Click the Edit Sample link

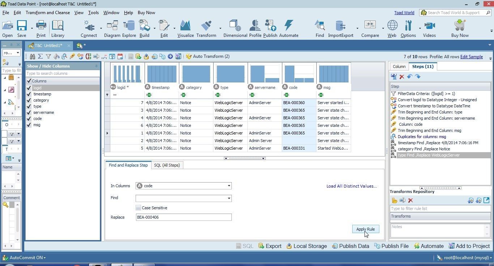point(471,57)
